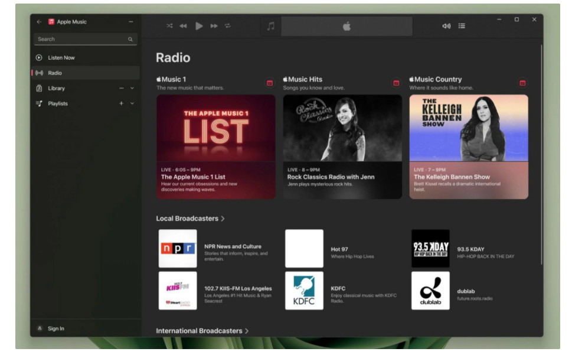This screenshot has width=572, height=355.
Task: Select NPR News and Culture title
Action: pos(233,247)
